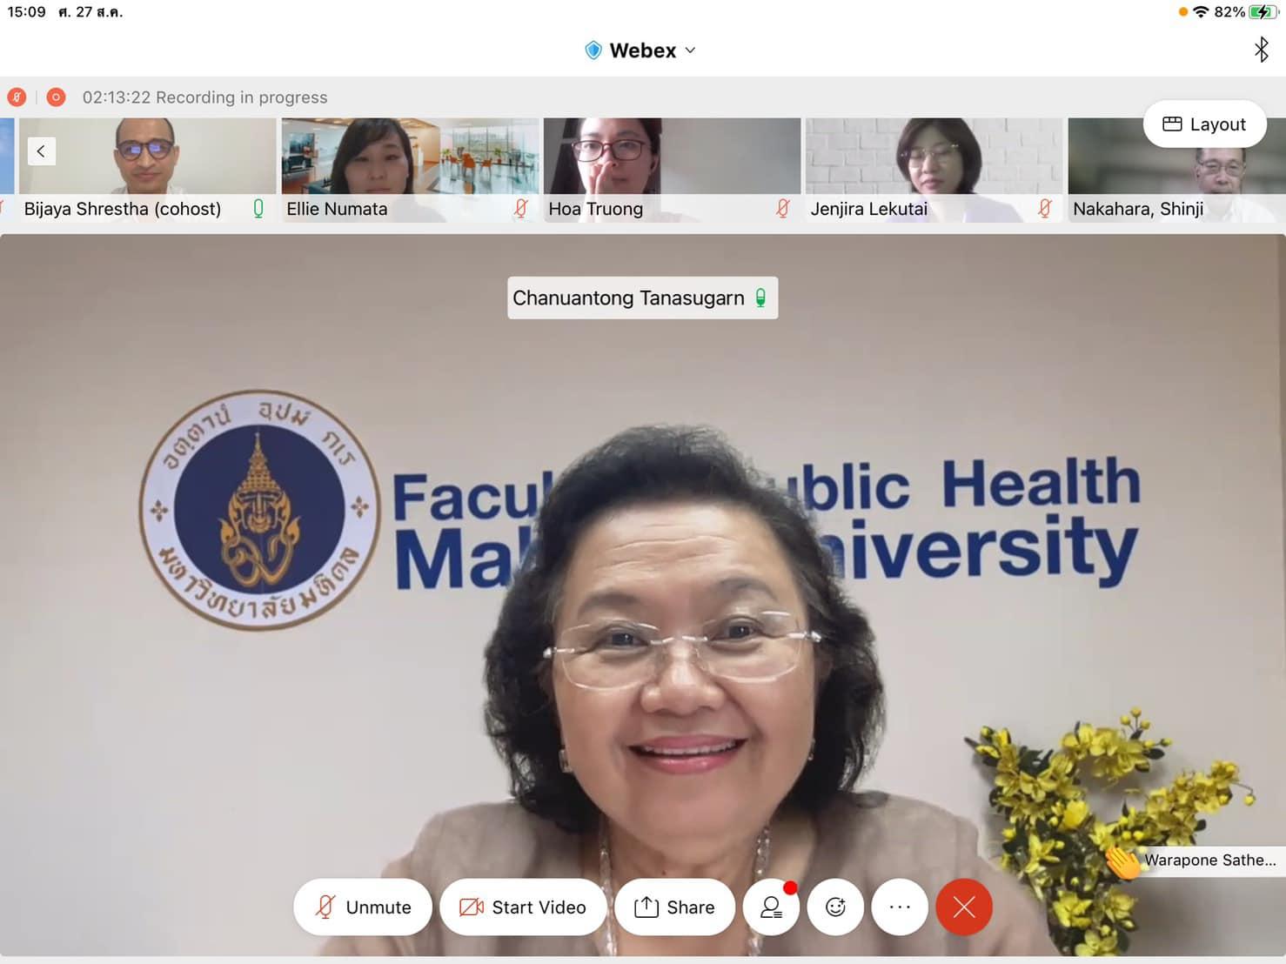The image size is (1286, 964).
Task: Tap the Bluetooth audio icon
Action: [1261, 50]
